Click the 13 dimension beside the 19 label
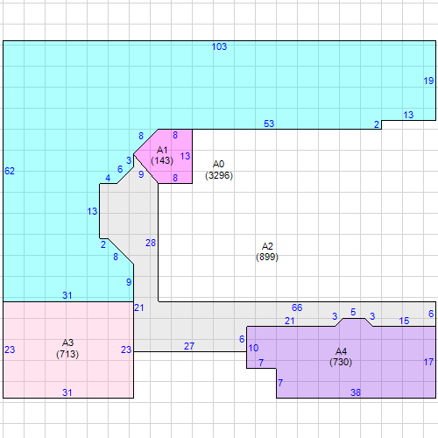This screenshot has height=438, width=438. [408, 115]
